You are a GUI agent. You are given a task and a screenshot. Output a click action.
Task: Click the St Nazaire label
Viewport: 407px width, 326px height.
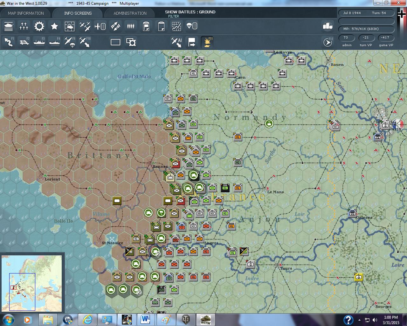[x=113, y=243]
